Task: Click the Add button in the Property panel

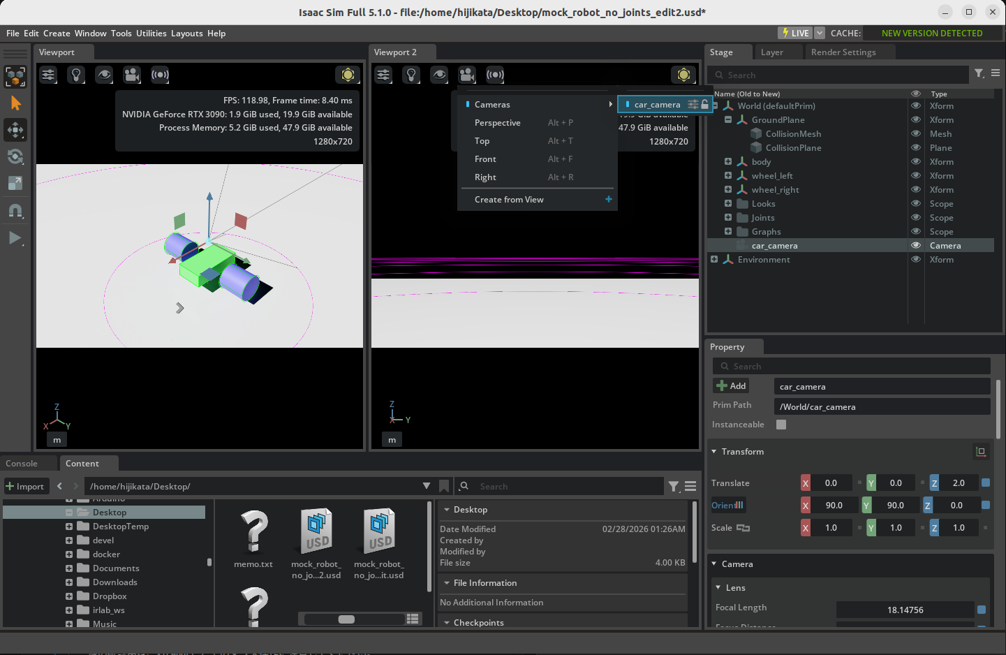Action: pos(730,385)
